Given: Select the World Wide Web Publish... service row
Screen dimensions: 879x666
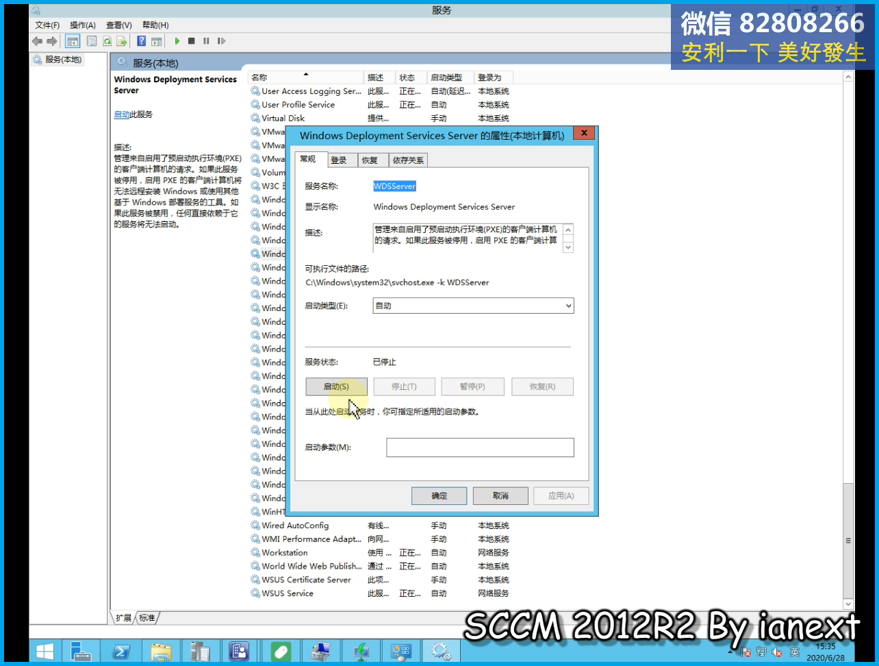Looking at the screenshot, I should click(x=380, y=567).
